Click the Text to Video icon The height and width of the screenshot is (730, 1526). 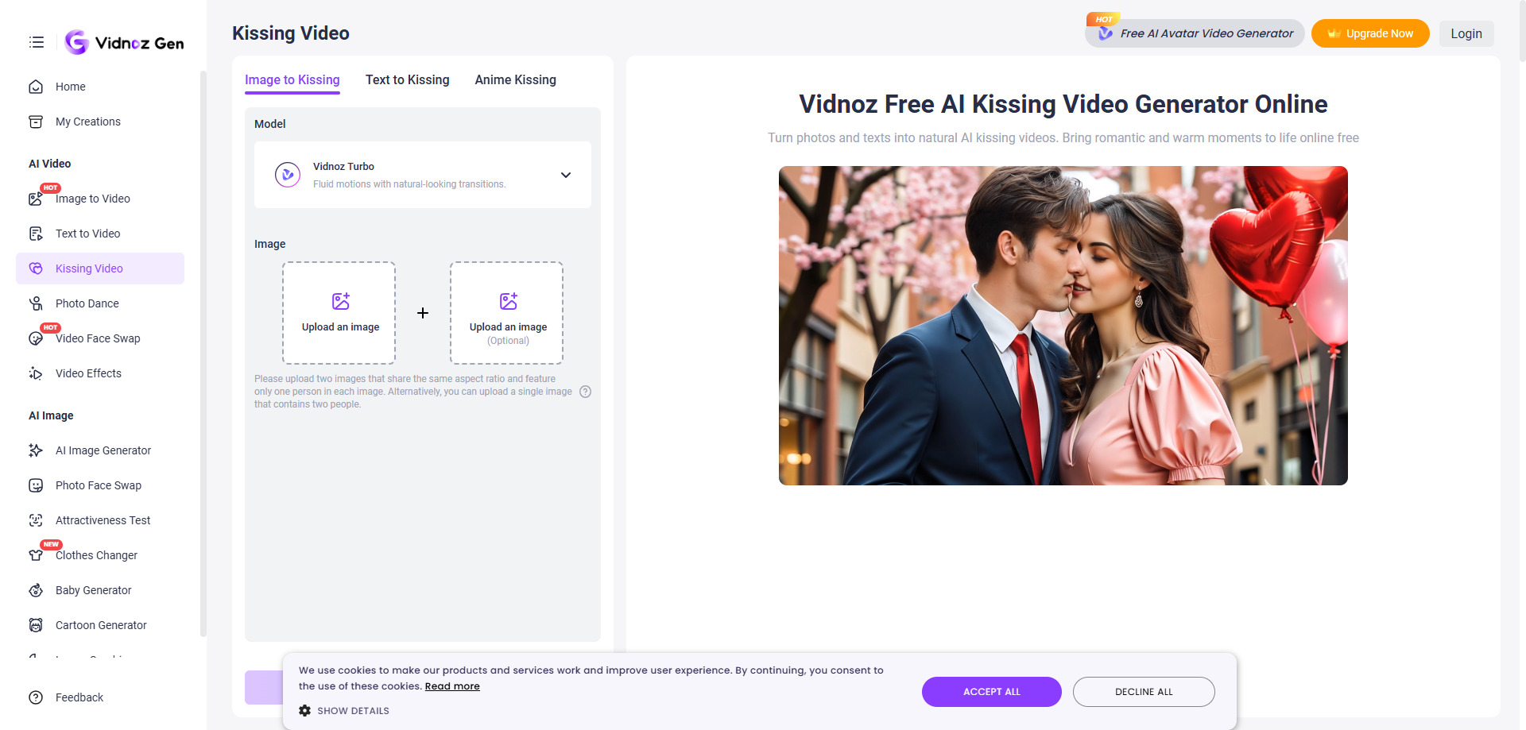click(x=36, y=234)
